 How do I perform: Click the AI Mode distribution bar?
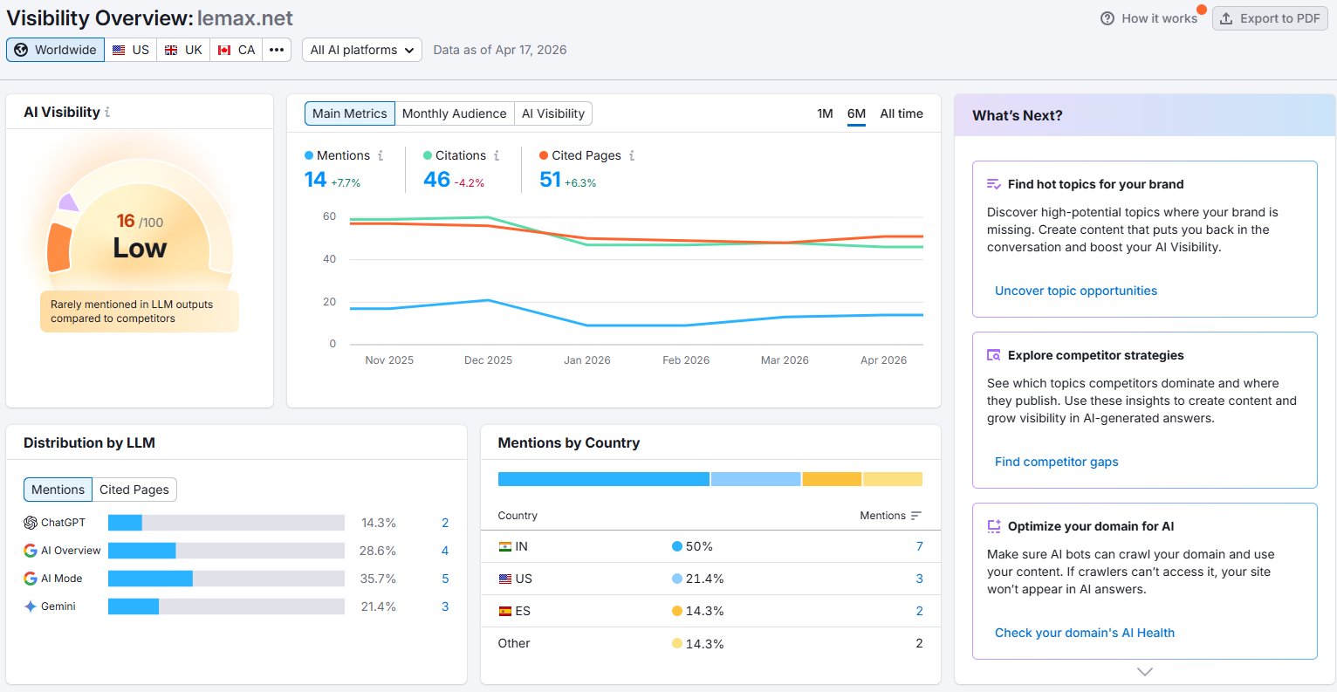pyautogui.click(x=226, y=579)
